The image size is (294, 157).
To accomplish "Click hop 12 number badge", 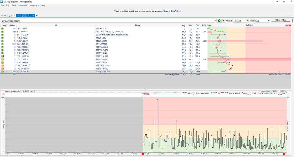I will 2,62.
